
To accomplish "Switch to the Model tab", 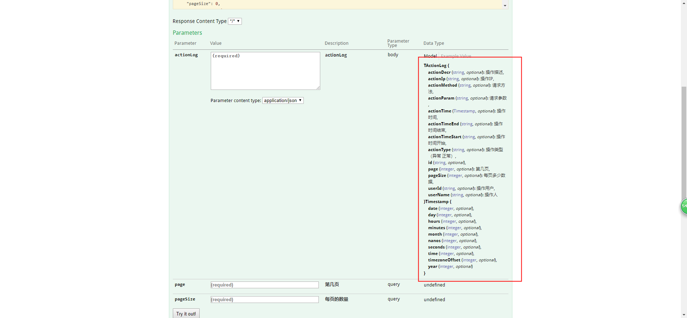I will pos(430,56).
